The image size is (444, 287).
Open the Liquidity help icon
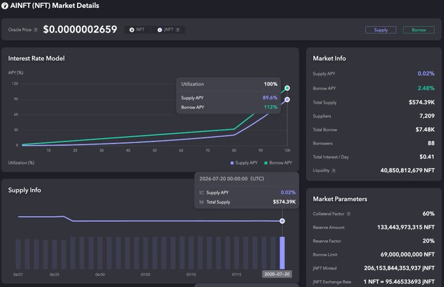(334, 170)
